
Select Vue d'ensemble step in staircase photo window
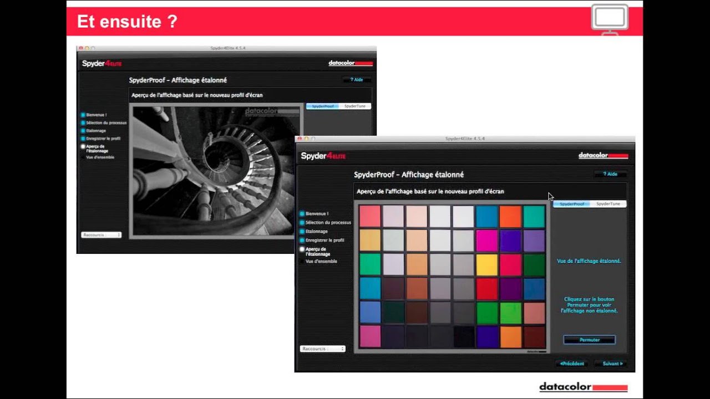click(98, 157)
